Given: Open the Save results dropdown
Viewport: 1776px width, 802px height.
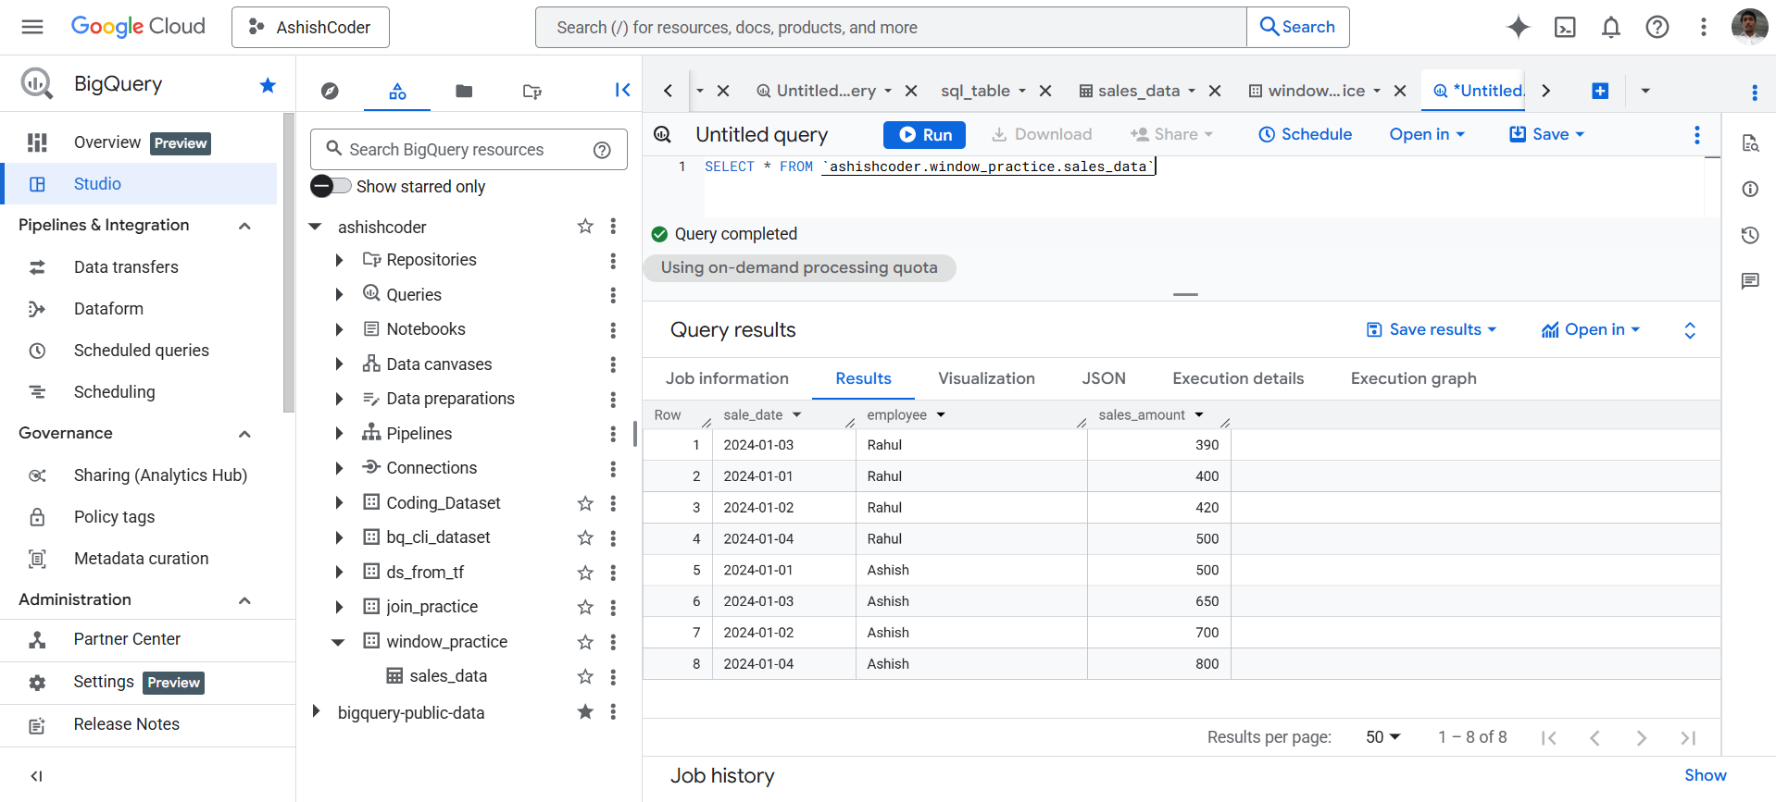Looking at the screenshot, I should pyautogui.click(x=1432, y=330).
